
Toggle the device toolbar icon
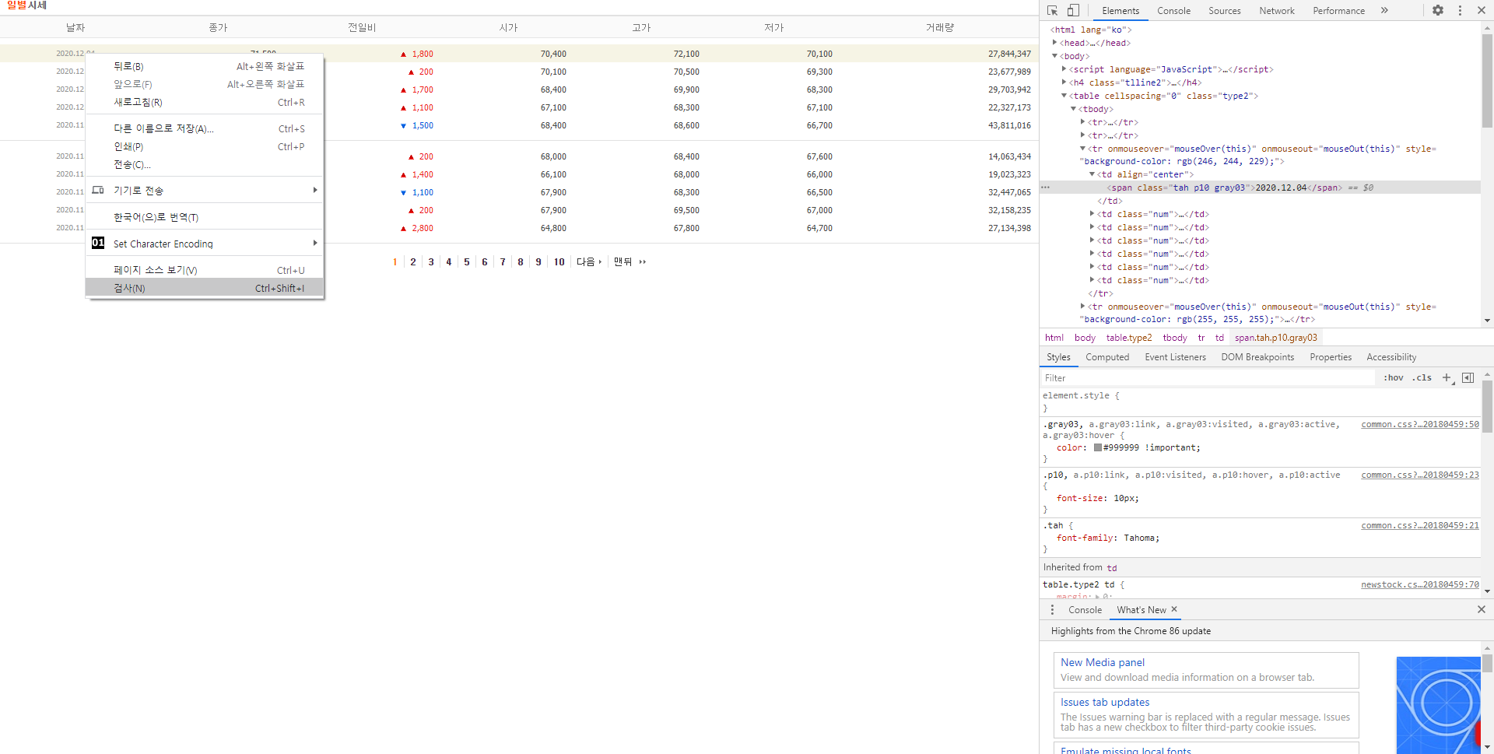click(x=1073, y=10)
